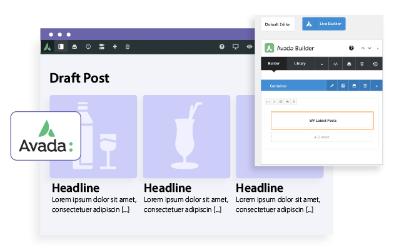Open the library drawer icon in live toolbar
The image size is (394, 250).
74,47
